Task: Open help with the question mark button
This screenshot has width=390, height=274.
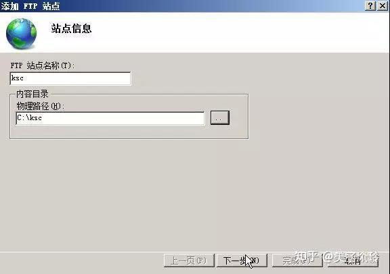Action: point(370,5)
